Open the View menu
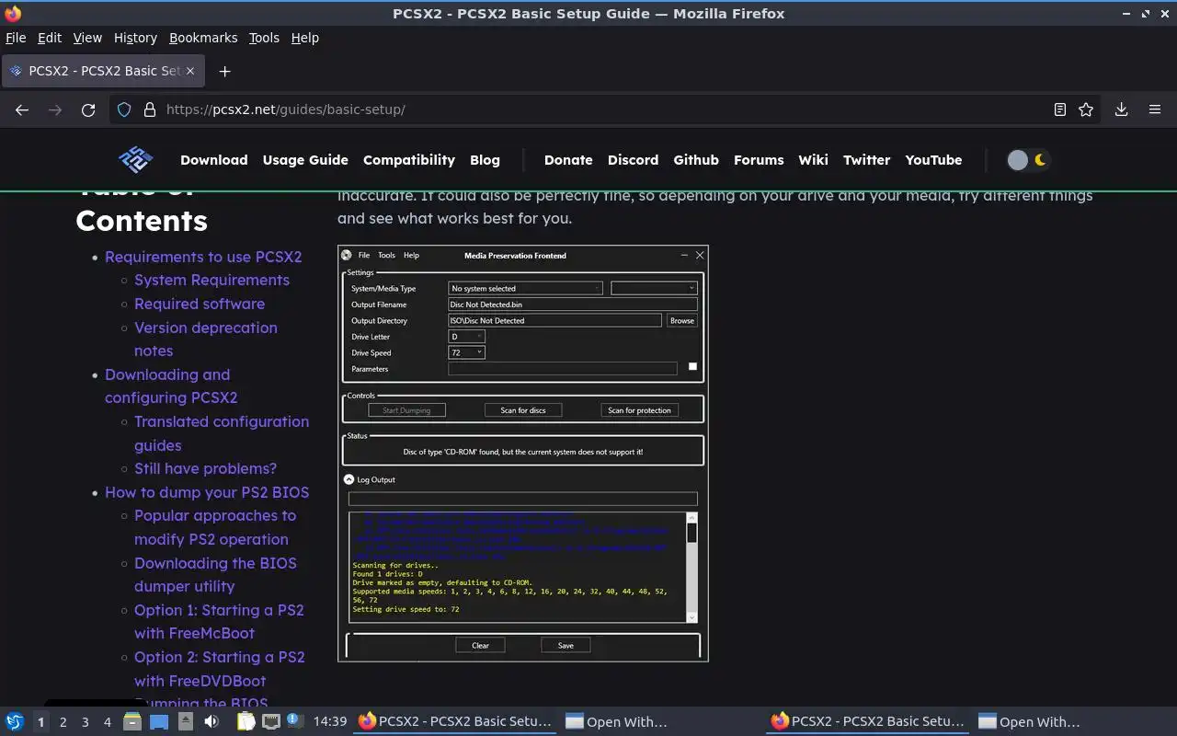1177x736 pixels. (x=87, y=38)
